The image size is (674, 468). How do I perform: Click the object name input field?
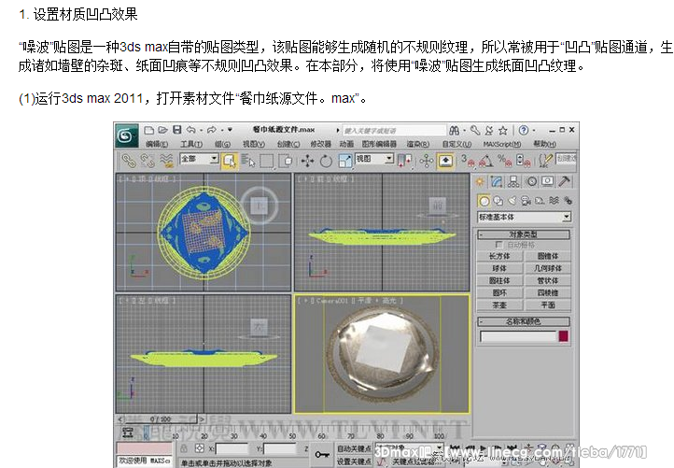pyautogui.click(x=518, y=336)
